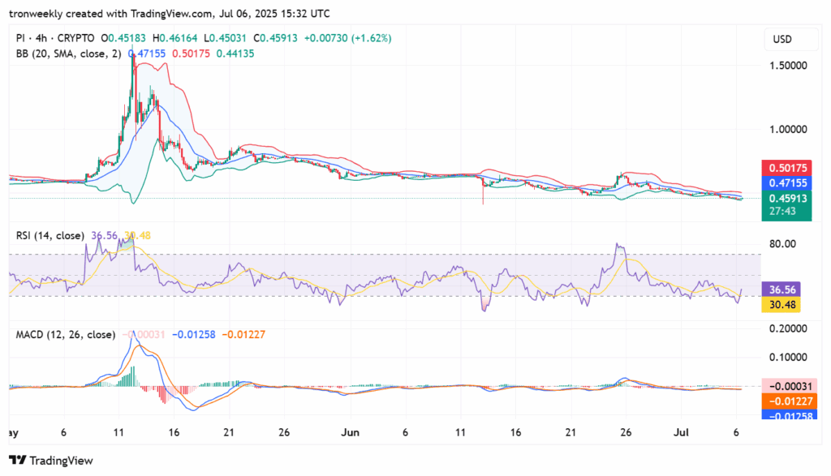Image resolution: width=831 pixels, height=476 pixels.
Task: Click the PI 4h CRYPTO symbol title
Action: [x=54, y=38]
